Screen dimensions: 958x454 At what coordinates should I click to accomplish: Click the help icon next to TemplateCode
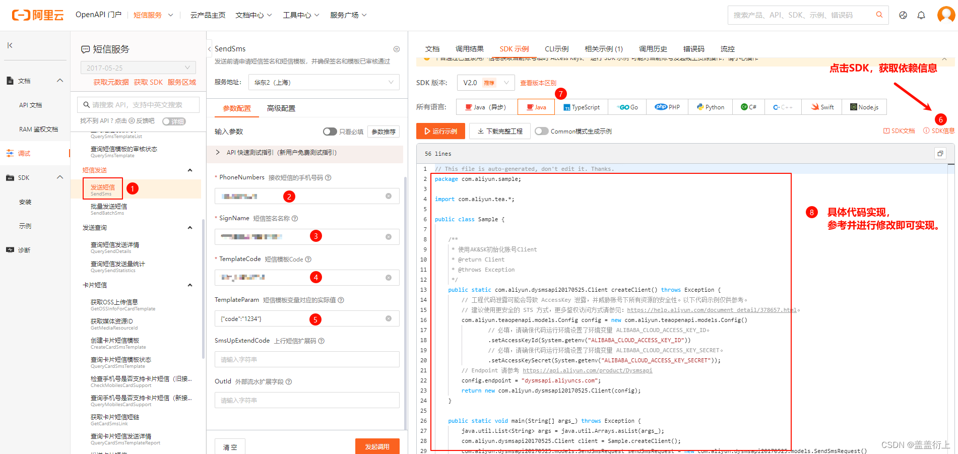pyautogui.click(x=308, y=259)
